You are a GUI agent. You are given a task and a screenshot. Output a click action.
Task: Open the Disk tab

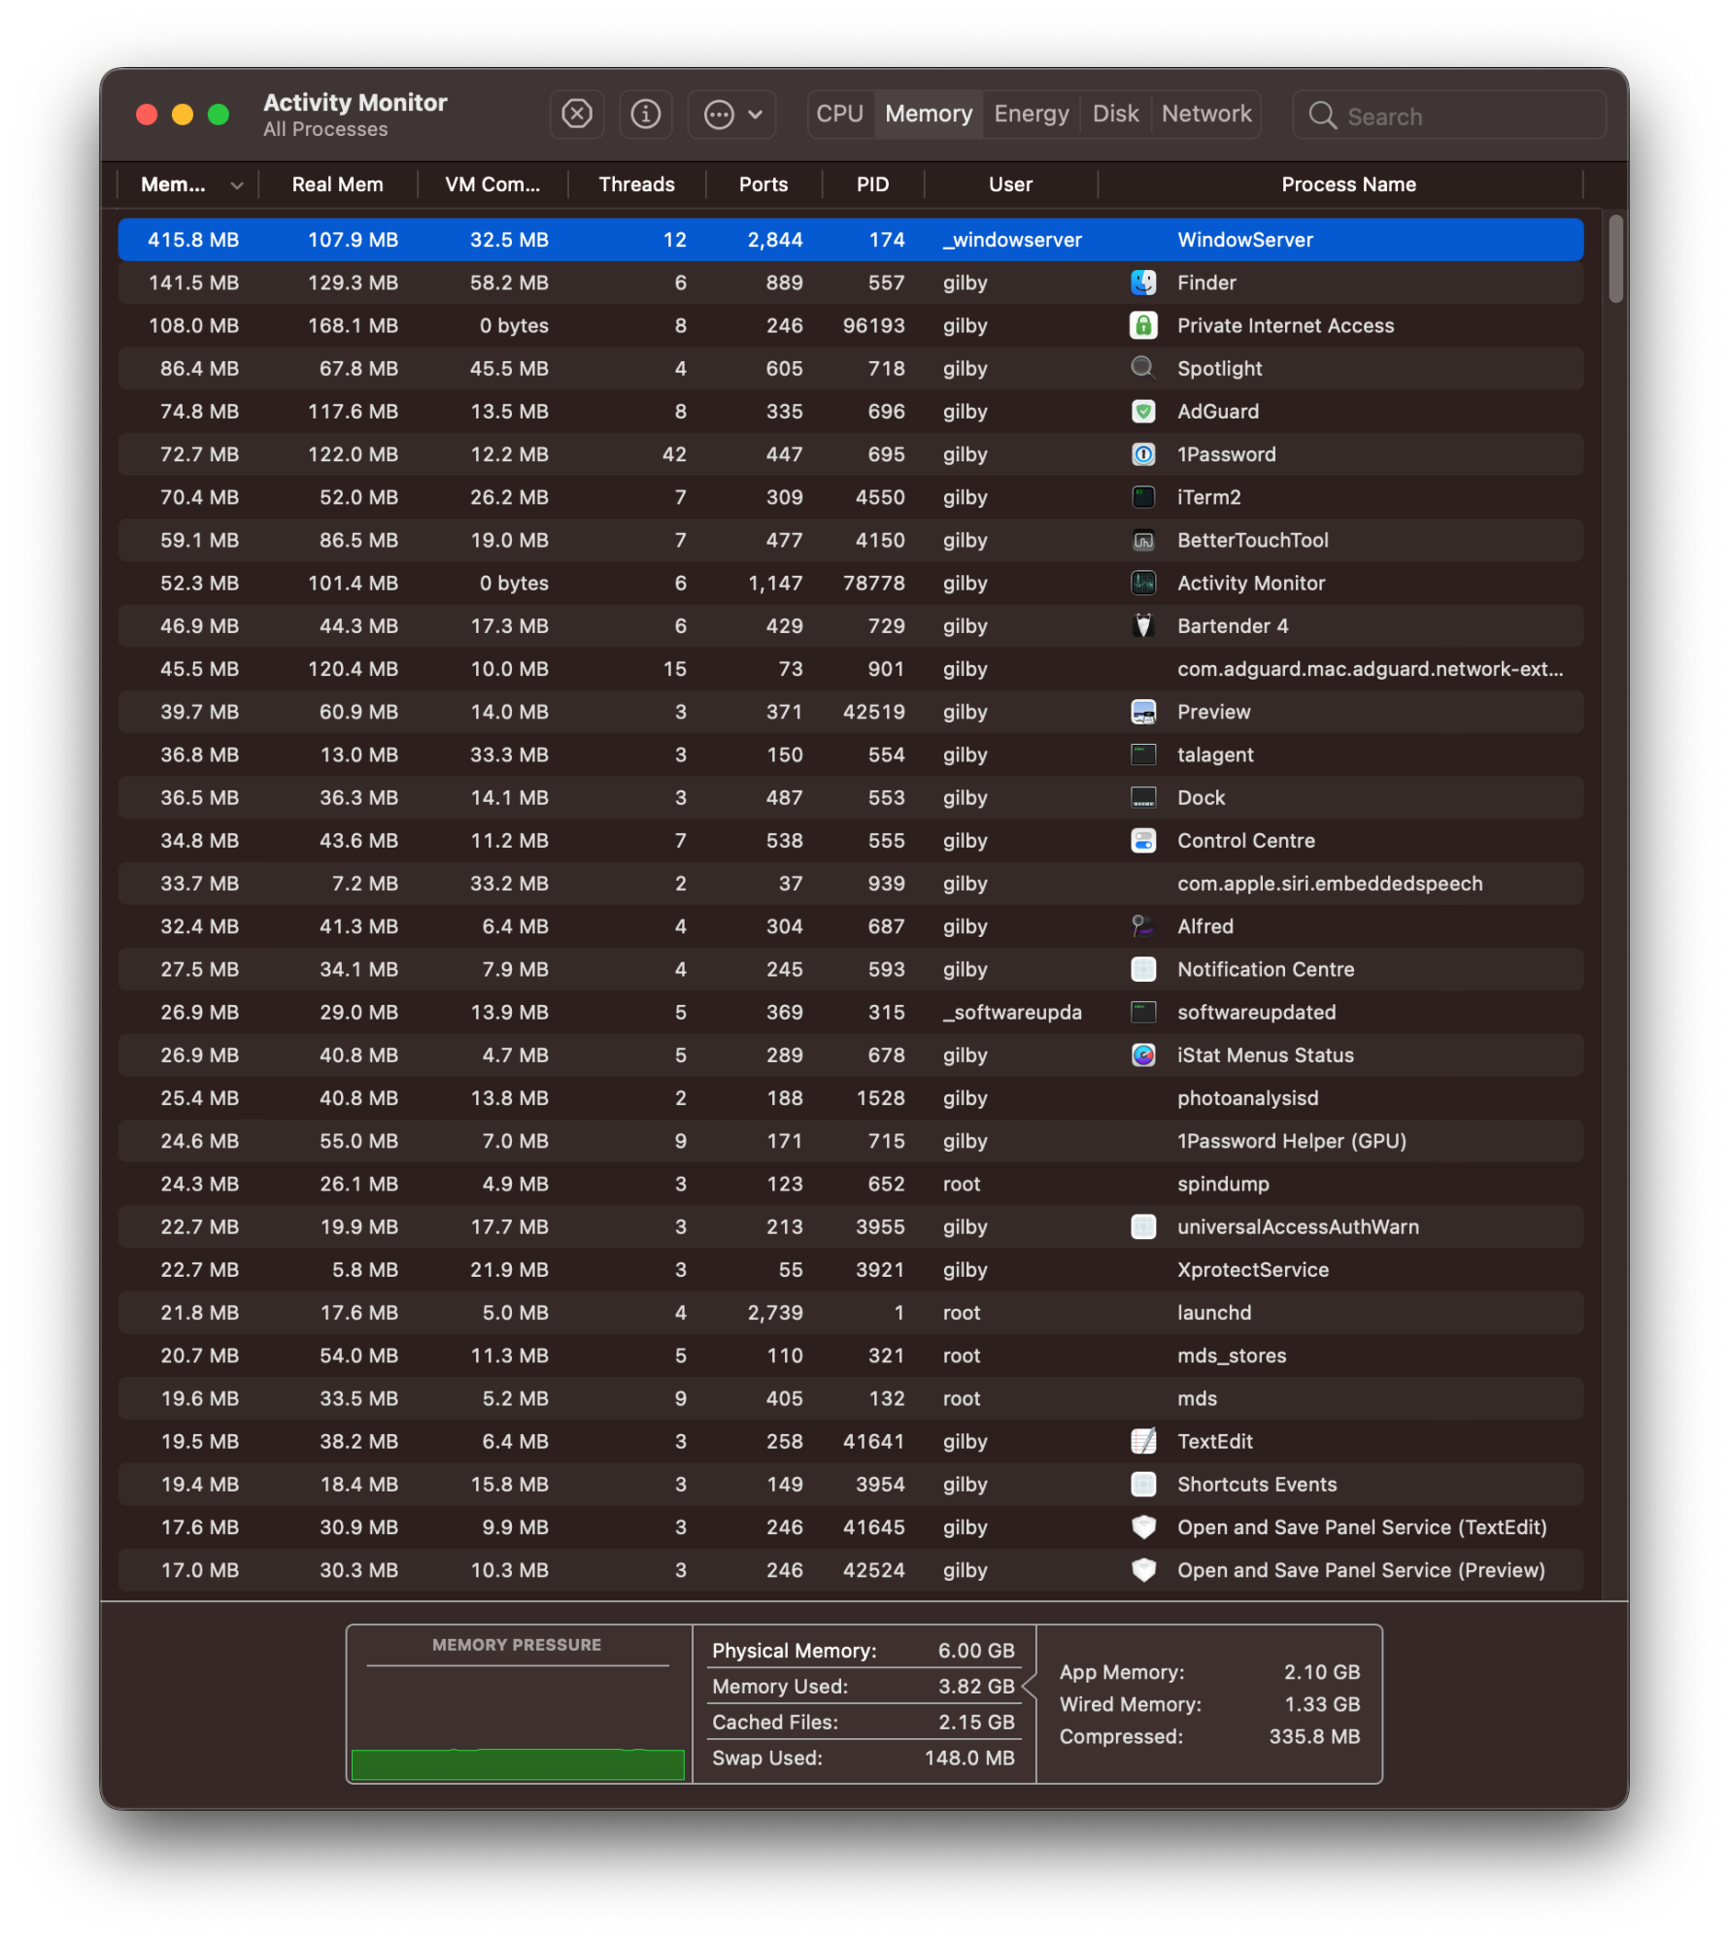[x=1115, y=115]
